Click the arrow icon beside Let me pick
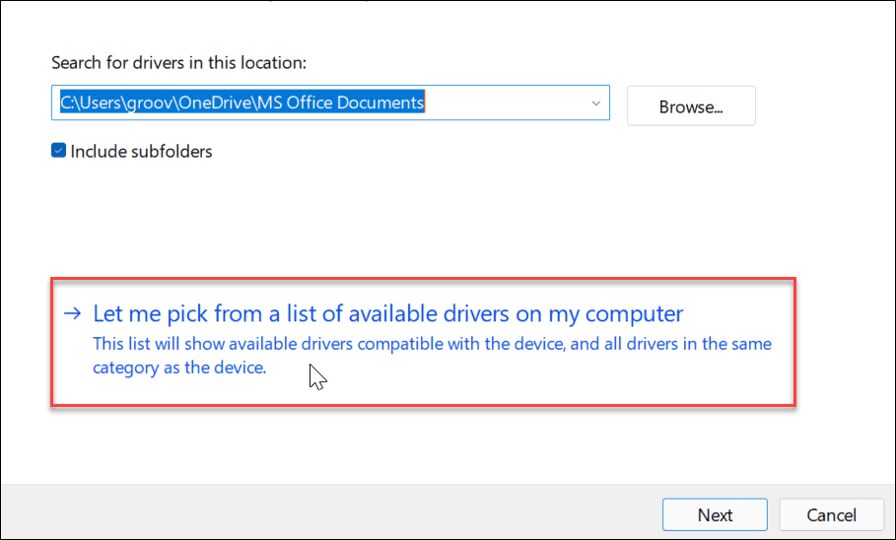This screenshot has width=896, height=540. click(71, 314)
